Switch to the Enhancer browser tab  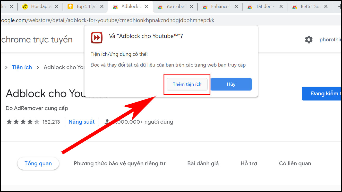tap(220, 6)
